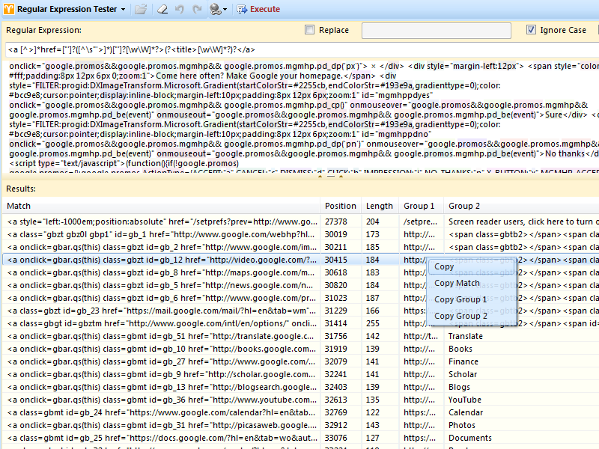
Task: Enable the Replace checkbox
Action: [x=310, y=30]
